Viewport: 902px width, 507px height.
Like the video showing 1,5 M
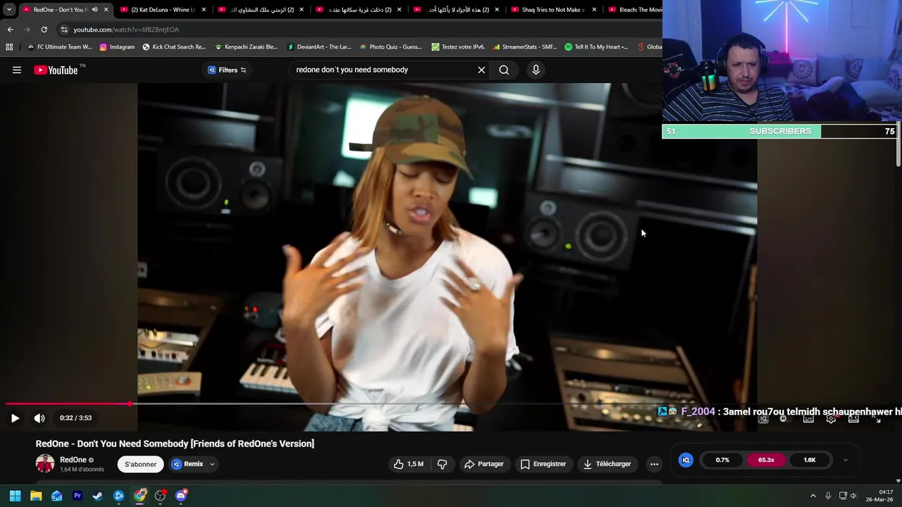(x=408, y=464)
